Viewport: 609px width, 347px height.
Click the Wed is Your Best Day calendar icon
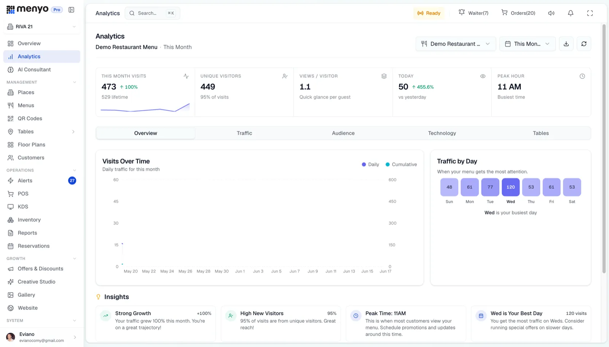tap(481, 316)
